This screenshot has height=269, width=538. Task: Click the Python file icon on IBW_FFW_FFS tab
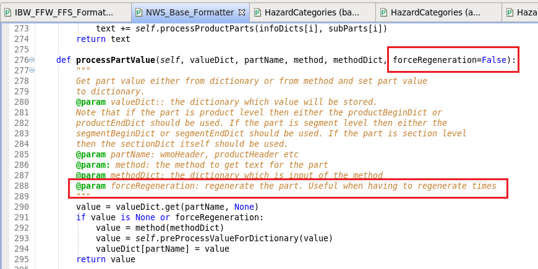(8, 13)
